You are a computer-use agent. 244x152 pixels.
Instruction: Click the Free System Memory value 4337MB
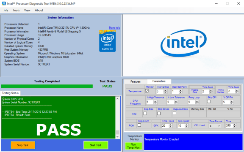click(43, 50)
